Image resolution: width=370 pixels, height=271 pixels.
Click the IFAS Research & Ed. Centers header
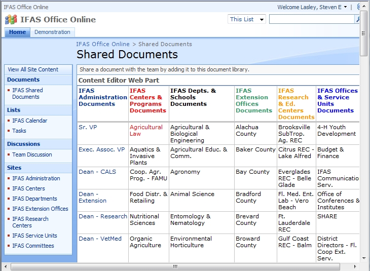click(x=297, y=104)
